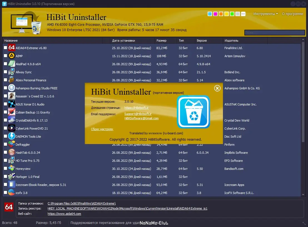This screenshot has width=308, height=227.
Task: Click the Ashampoo Burning Studio disc icon
Action: pyautogui.click(x=12, y=88)
